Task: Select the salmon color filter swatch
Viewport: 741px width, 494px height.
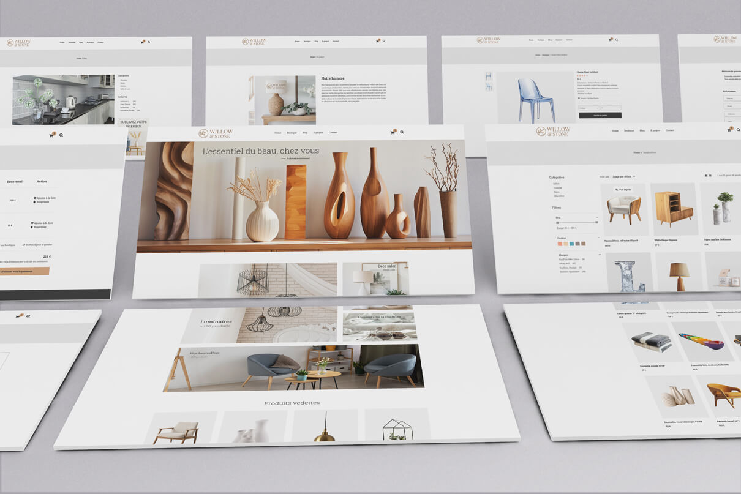Action: (x=561, y=244)
